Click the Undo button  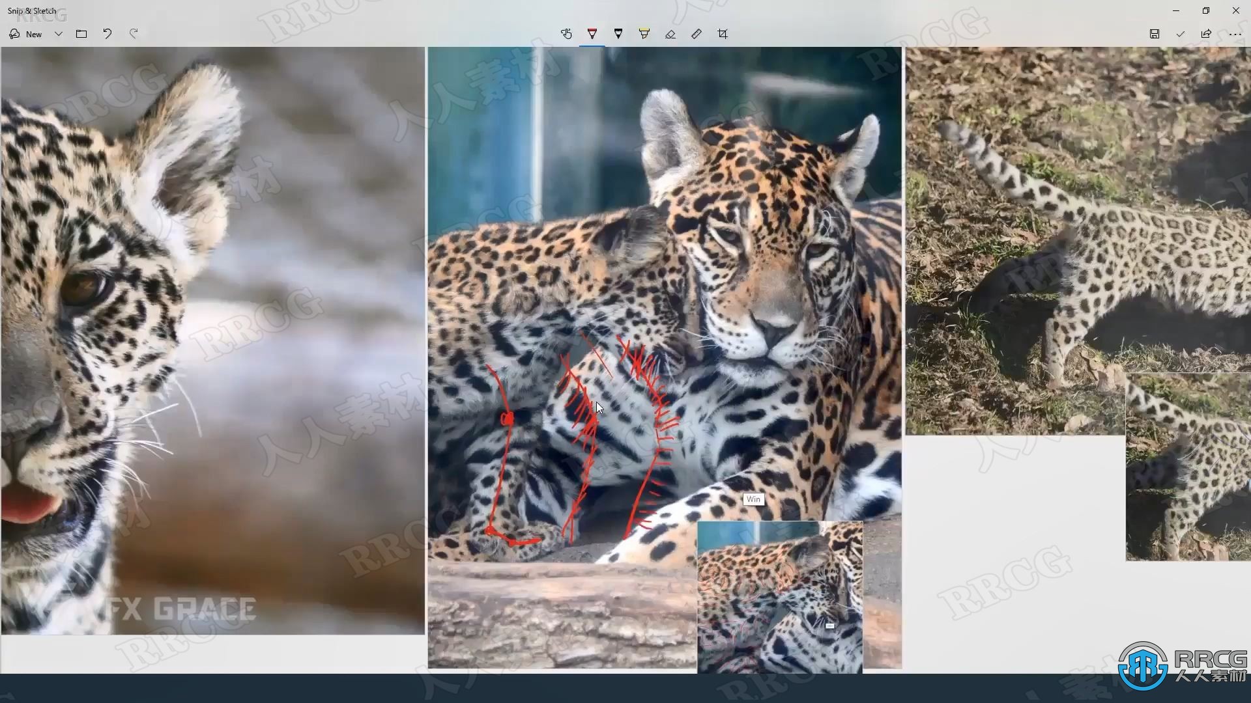[108, 33]
